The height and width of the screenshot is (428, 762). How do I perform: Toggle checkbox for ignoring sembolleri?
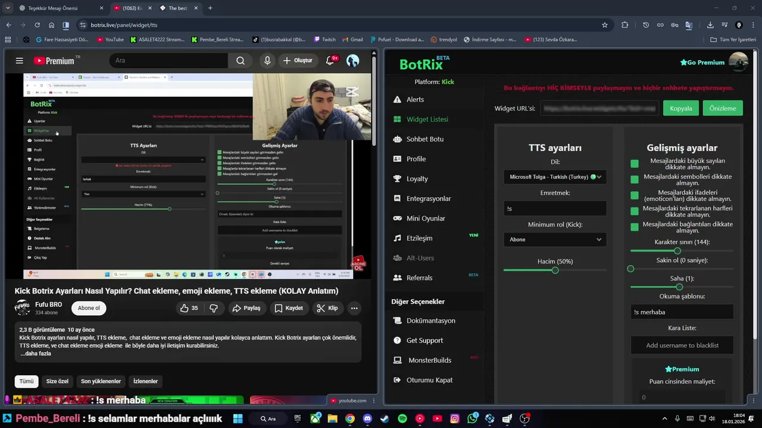(635, 180)
